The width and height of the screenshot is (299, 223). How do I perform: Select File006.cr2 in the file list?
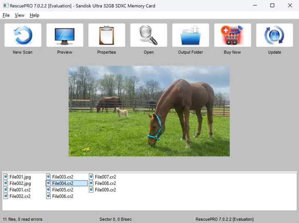(x=62, y=196)
